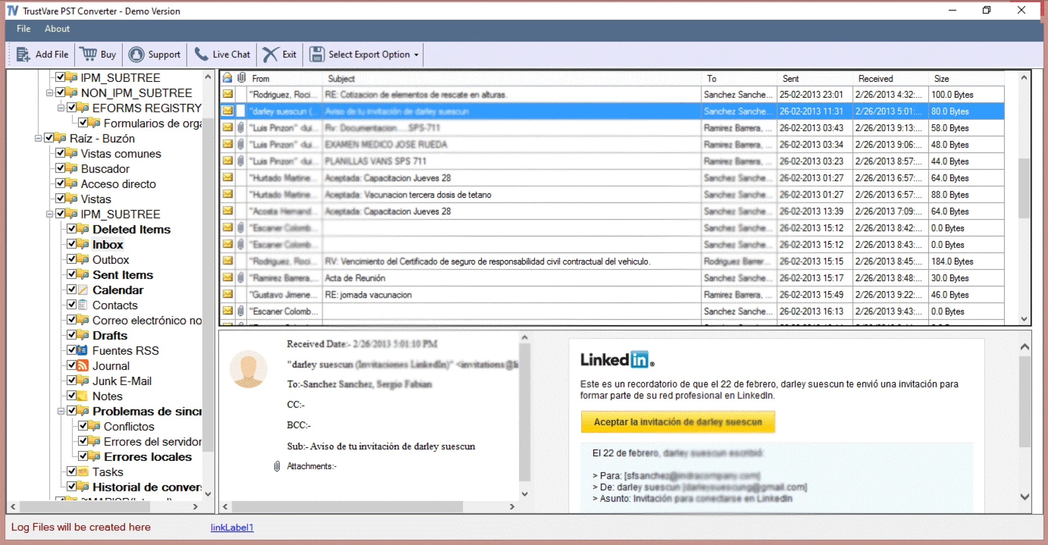Click the Support toolbar icon
This screenshot has width=1048, height=545.
[136, 54]
